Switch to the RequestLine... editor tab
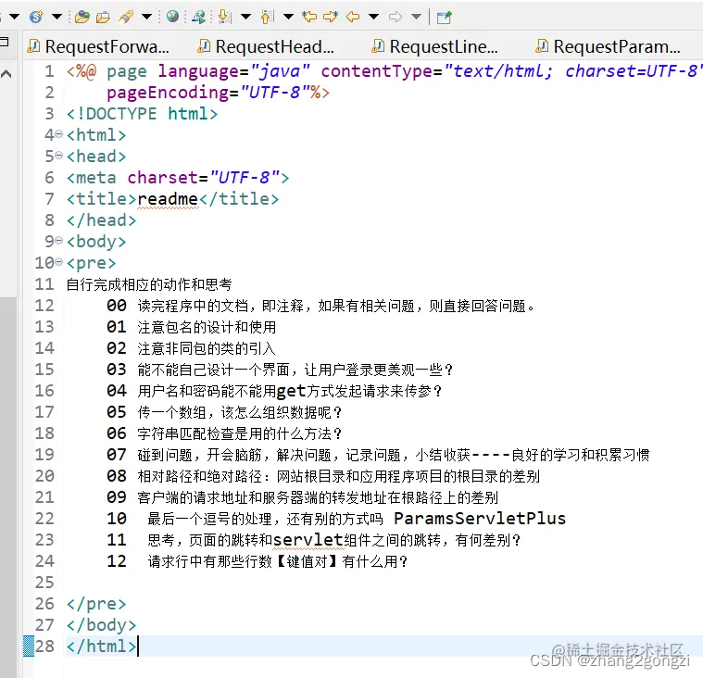 tap(435, 46)
